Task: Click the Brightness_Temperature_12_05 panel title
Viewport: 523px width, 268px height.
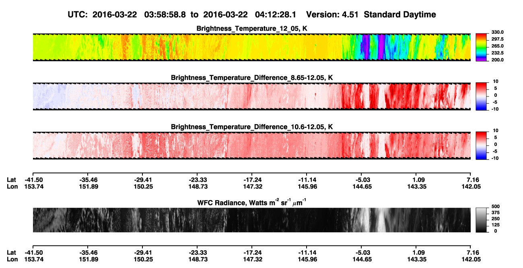Action: pos(252,29)
